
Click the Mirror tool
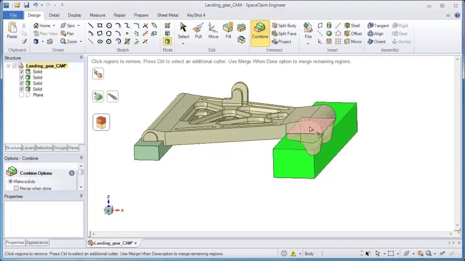click(x=353, y=42)
